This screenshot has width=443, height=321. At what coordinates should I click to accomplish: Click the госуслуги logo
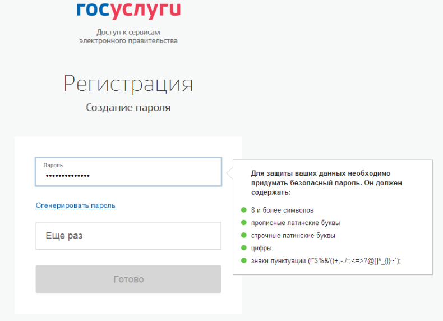[128, 10]
